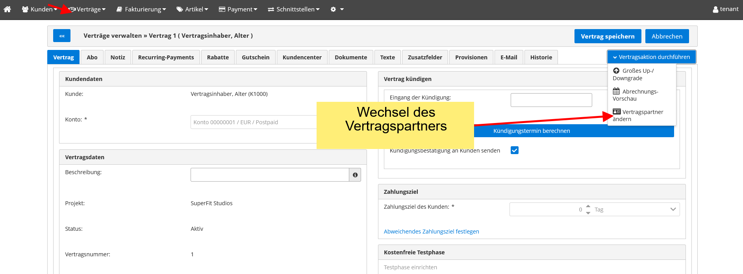This screenshot has width=743, height=274.
Task: Choose Vertragspartner ändern in the menu
Action: coord(638,116)
